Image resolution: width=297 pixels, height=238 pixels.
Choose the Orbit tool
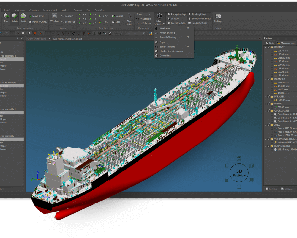[x=23, y=18]
